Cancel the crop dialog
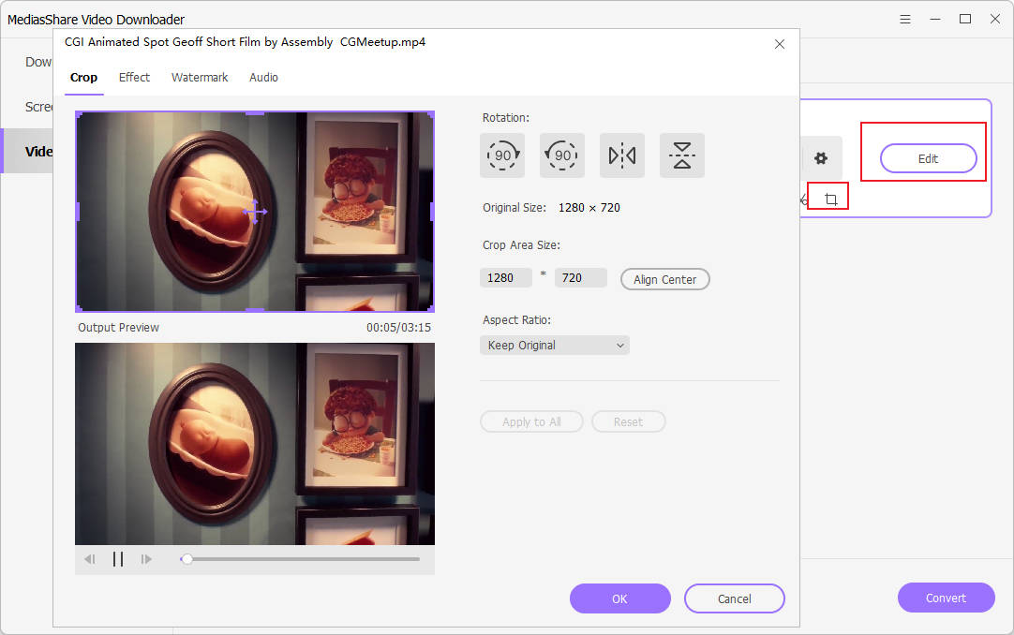This screenshot has width=1014, height=635. coord(734,598)
